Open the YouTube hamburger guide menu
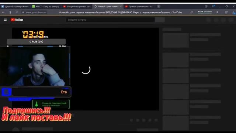 [x=5, y=20]
